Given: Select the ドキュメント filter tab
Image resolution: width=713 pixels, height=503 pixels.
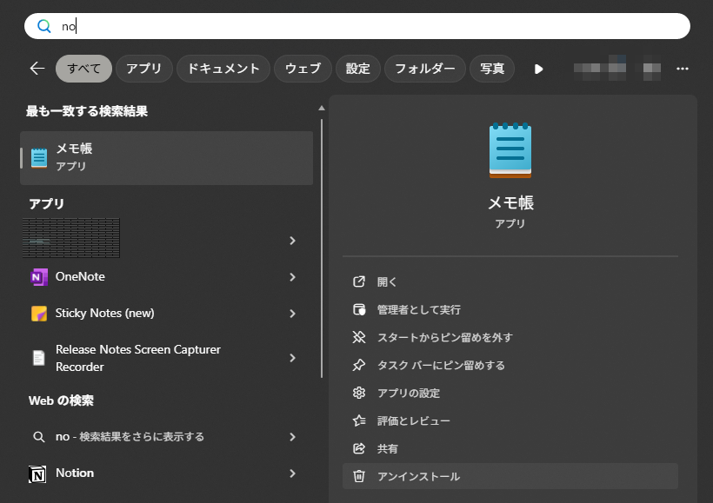Looking at the screenshot, I should point(223,69).
